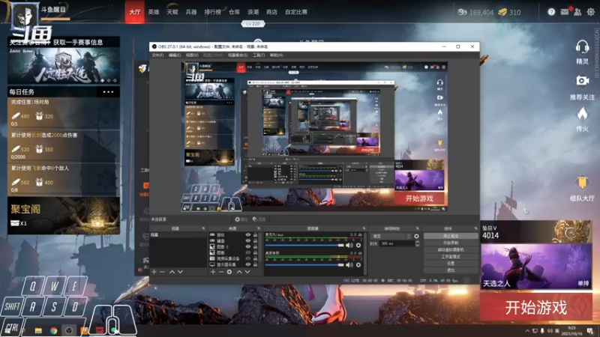The width and height of the screenshot is (600, 337).
Task: Adjust the 麦克风/Aux volume slider
Action: 304,246
